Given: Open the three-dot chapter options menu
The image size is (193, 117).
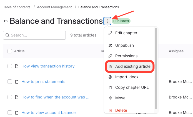Looking at the screenshot, I should (107, 21).
